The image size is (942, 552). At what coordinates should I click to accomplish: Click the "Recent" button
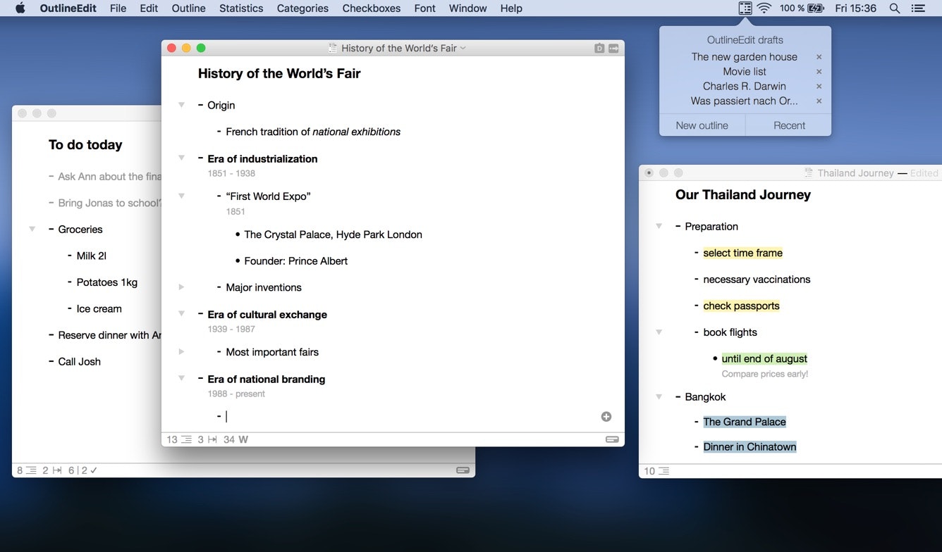pos(788,125)
